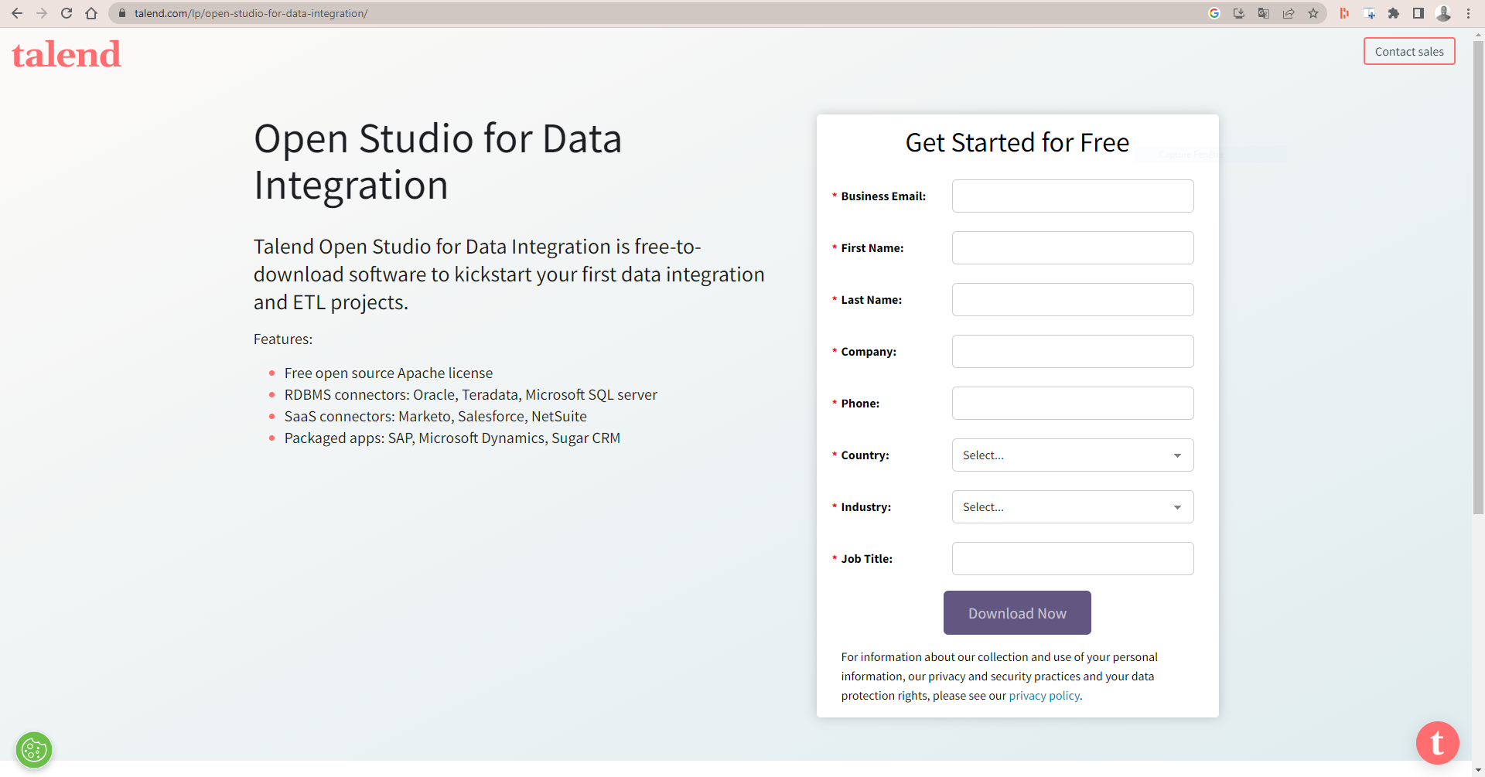Screen dimensions: 1485x777
Task: Share this page via the share icon
Action: (x=1289, y=13)
